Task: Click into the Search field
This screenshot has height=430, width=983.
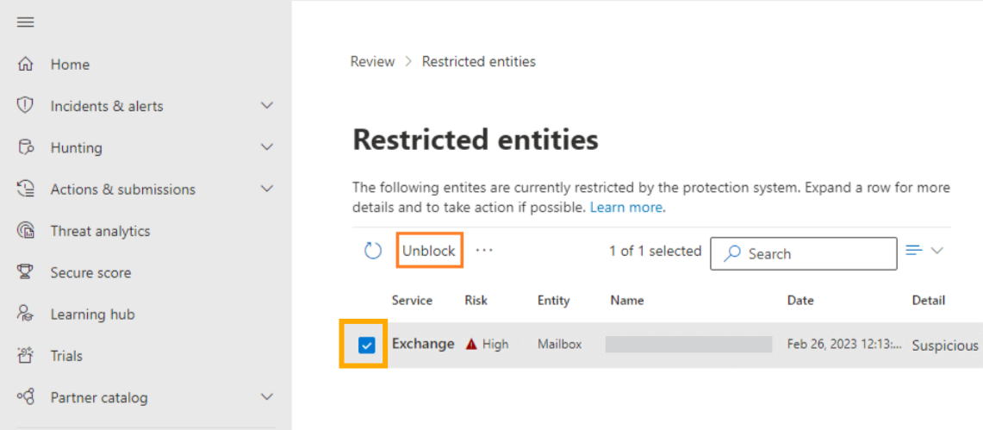Action: (x=804, y=253)
